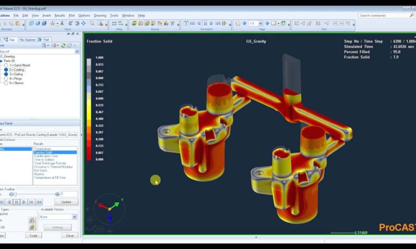Open the Plot menu
Image resolution: width=416 pixels, height=249 pixels.
click(x=72, y=15)
